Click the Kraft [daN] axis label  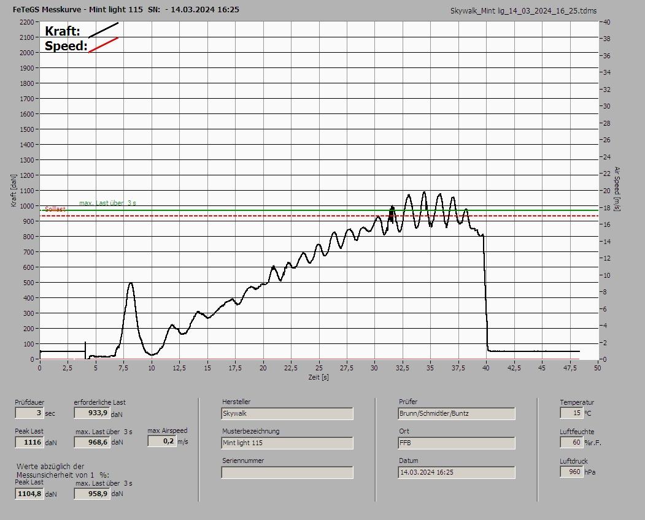click(14, 190)
